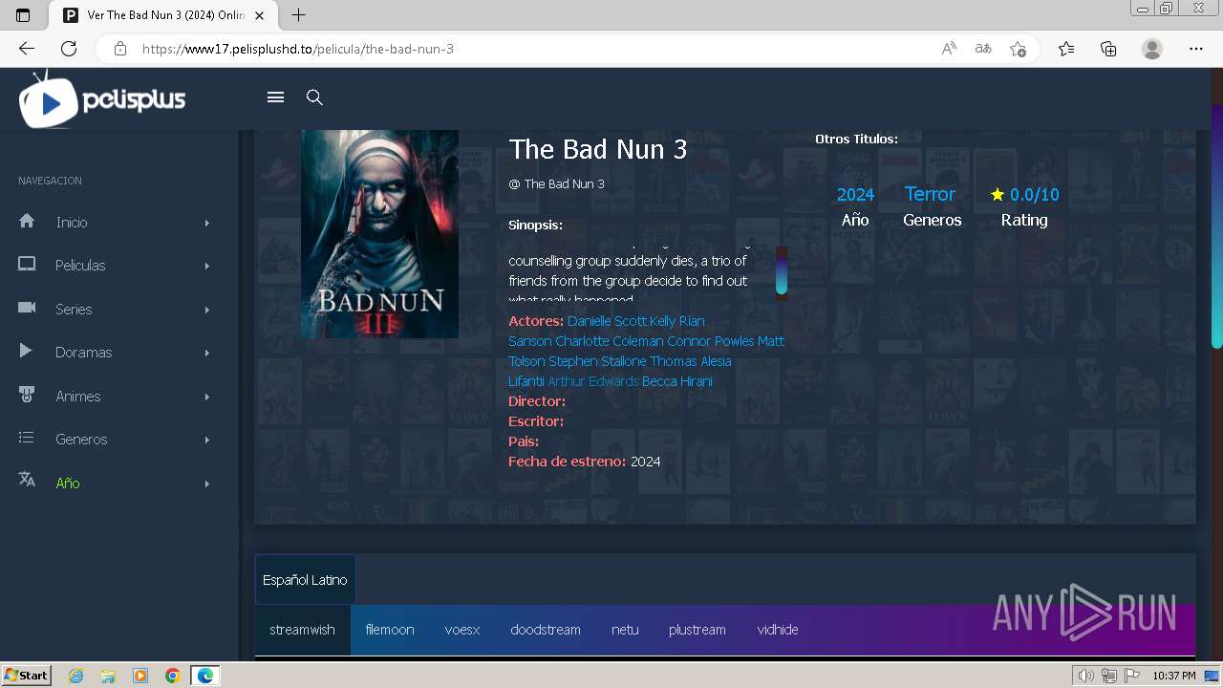Image resolution: width=1223 pixels, height=688 pixels.
Task: Click the Inicio home icon
Action: tap(27, 221)
